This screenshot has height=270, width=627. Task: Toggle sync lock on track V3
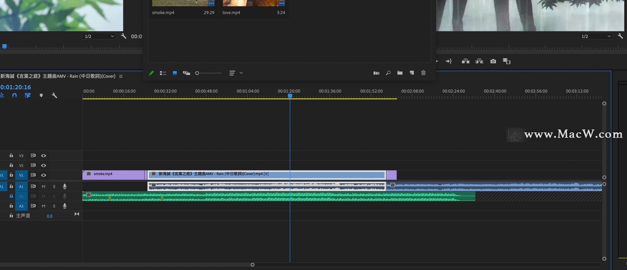tap(33, 156)
